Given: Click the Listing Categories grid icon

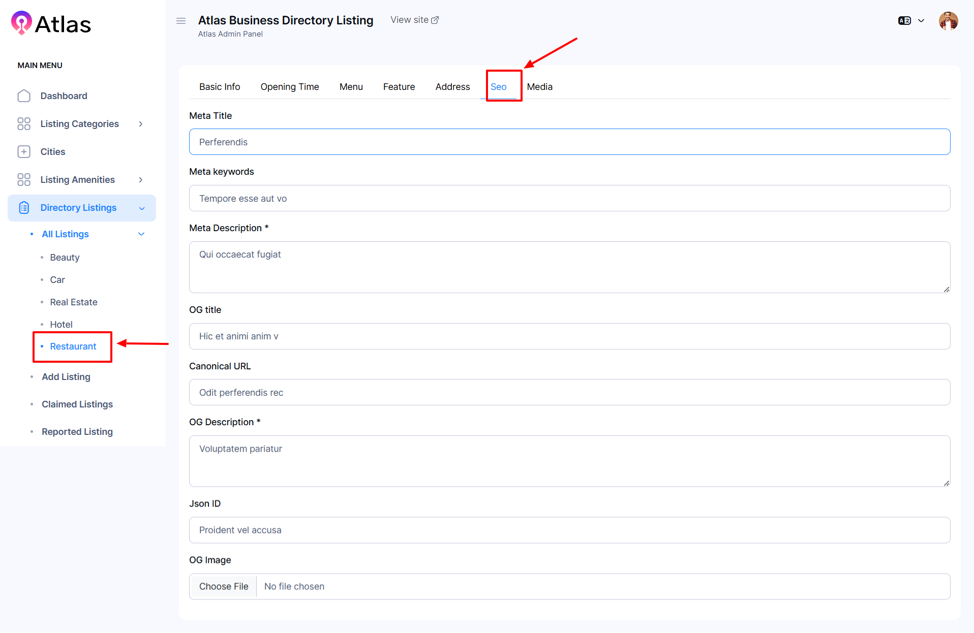Looking at the screenshot, I should [x=24, y=124].
